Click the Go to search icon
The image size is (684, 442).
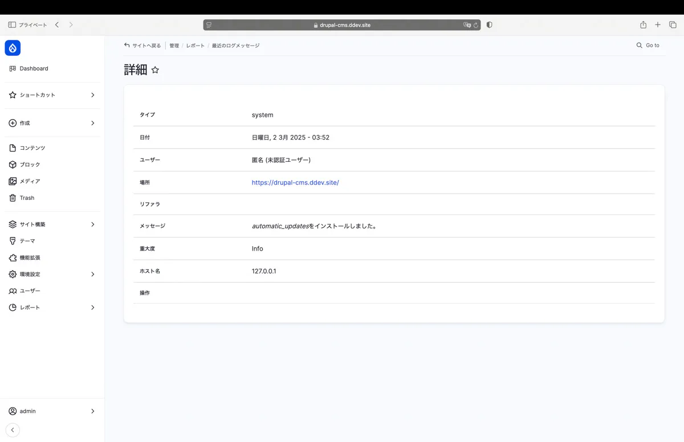[640, 45]
